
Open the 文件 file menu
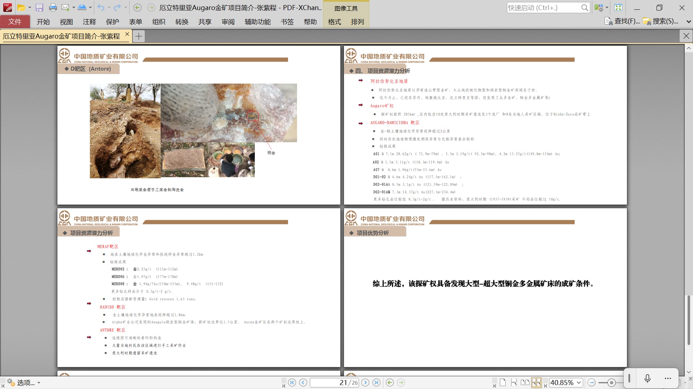[x=15, y=22]
